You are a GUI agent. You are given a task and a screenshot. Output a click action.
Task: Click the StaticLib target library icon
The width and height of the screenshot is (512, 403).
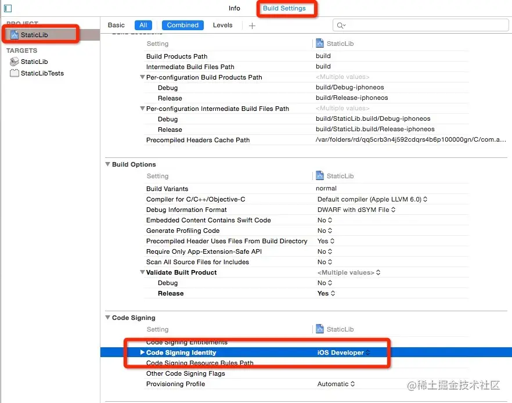(14, 62)
